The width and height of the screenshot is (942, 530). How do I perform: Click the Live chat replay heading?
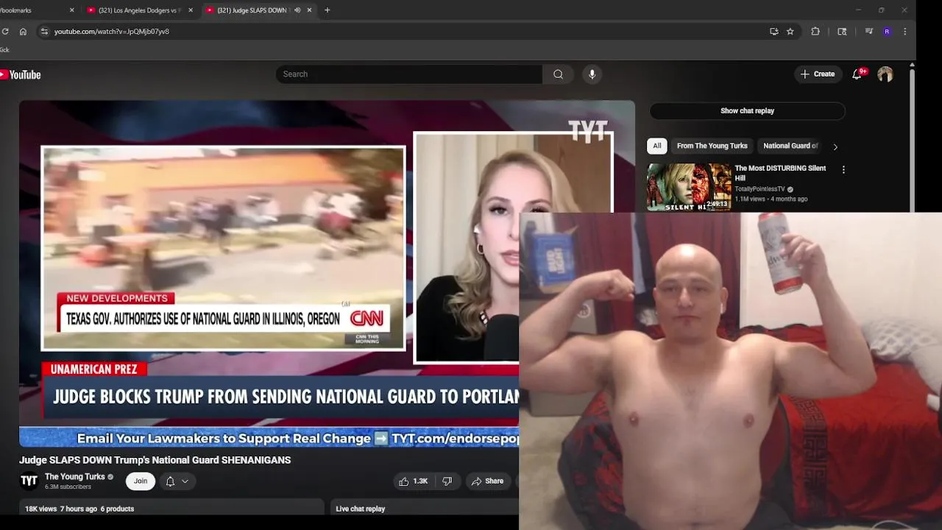[x=361, y=509]
